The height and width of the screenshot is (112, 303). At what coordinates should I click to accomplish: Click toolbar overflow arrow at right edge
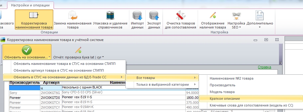click(281, 63)
